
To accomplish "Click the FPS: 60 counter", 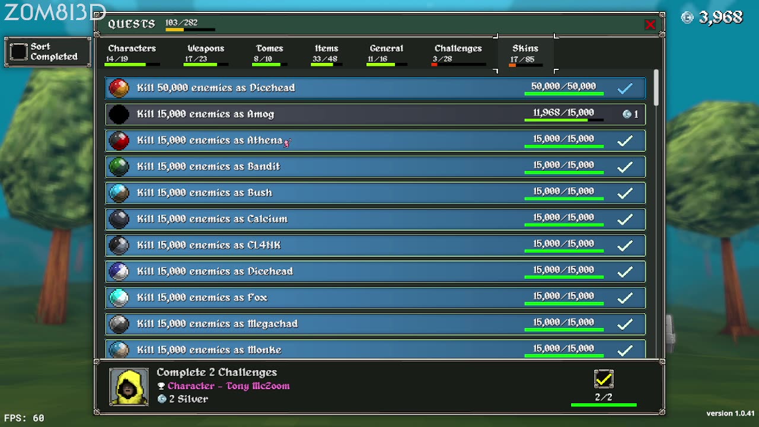I will [x=24, y=418].
